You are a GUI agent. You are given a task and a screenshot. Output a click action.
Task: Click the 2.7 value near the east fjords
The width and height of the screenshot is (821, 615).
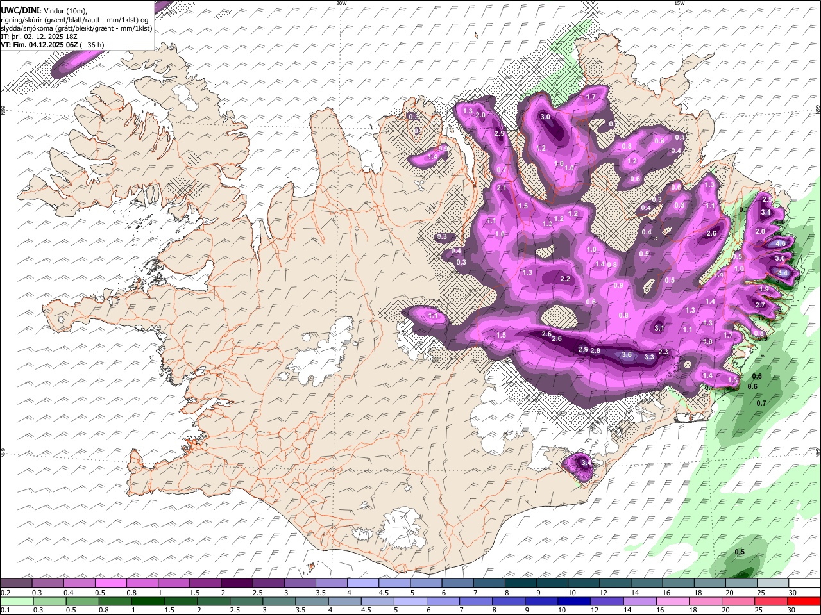pos(760,305)
